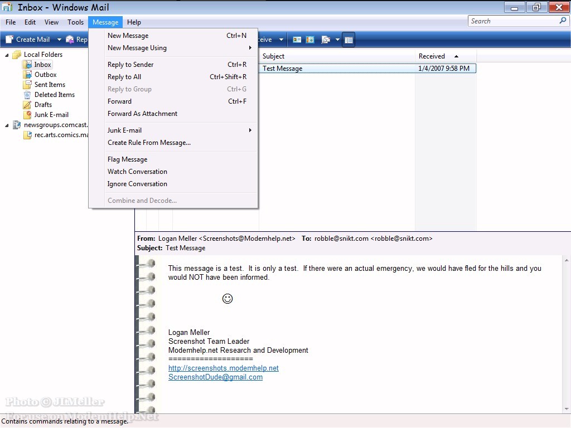Click the Find message toolbar icon
The image size is (571, 428).
[x=326, y=40]
